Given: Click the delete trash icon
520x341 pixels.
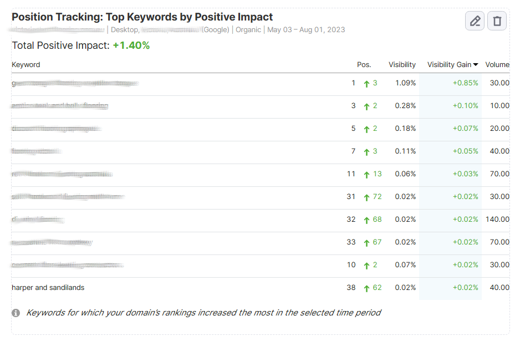Looking at the screenshot, I should pos(497,21).
